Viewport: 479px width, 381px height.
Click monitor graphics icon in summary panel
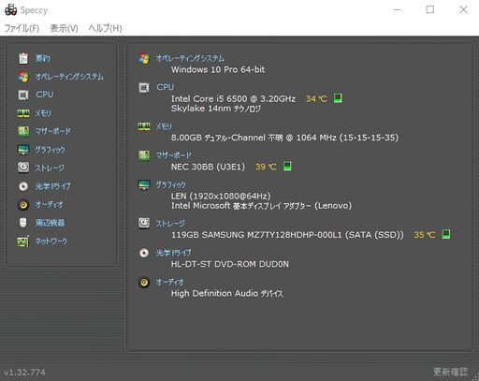[144, 184]
